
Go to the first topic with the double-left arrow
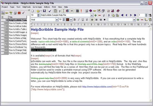point(122,15)
